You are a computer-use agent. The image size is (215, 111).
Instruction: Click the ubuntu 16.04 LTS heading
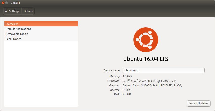[146, 59]
